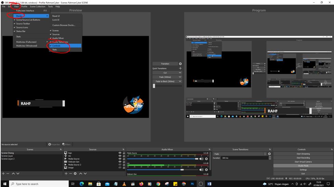Image resolution: width=334 pixels, height=187 pixels.
Task: Lock the Webcam Gan source
Action: (x=124, y=162)
